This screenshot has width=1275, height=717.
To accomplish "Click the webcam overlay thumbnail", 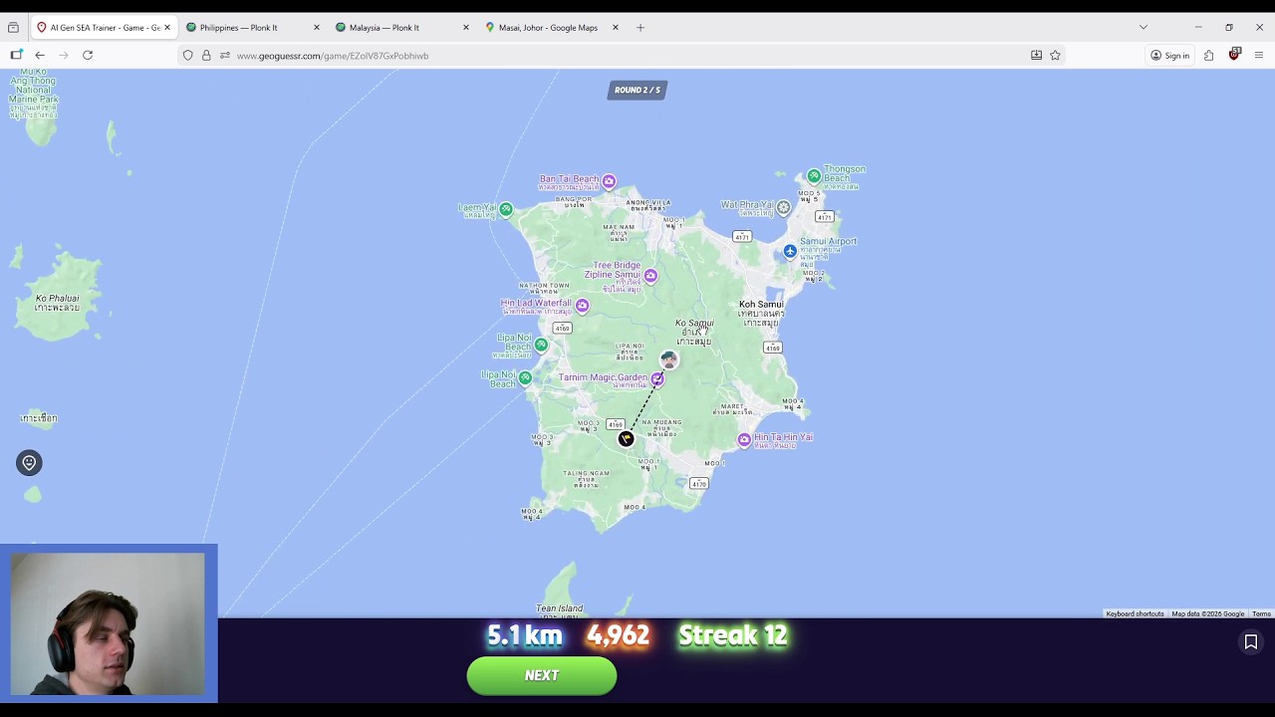I will click(109, 623).
